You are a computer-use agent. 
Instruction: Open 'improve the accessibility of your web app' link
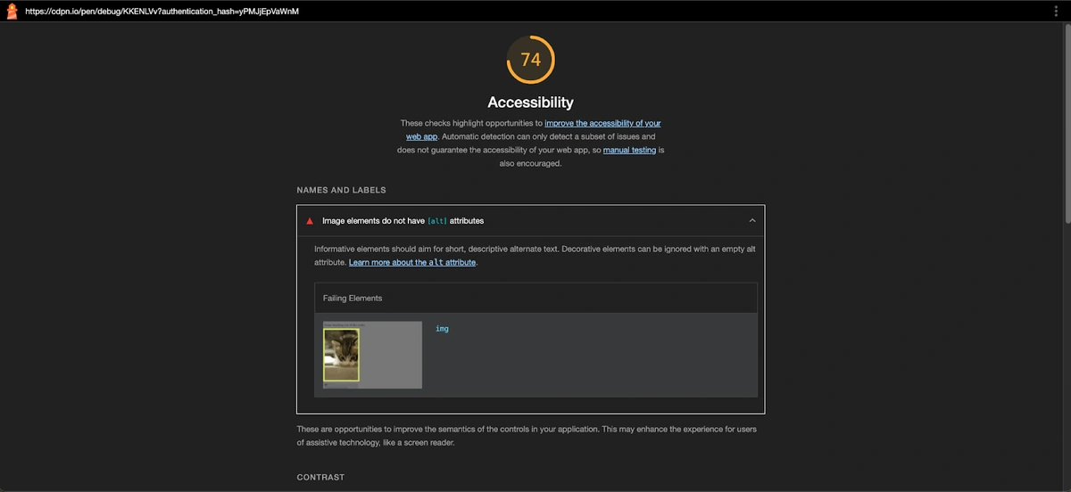(602, 123)
